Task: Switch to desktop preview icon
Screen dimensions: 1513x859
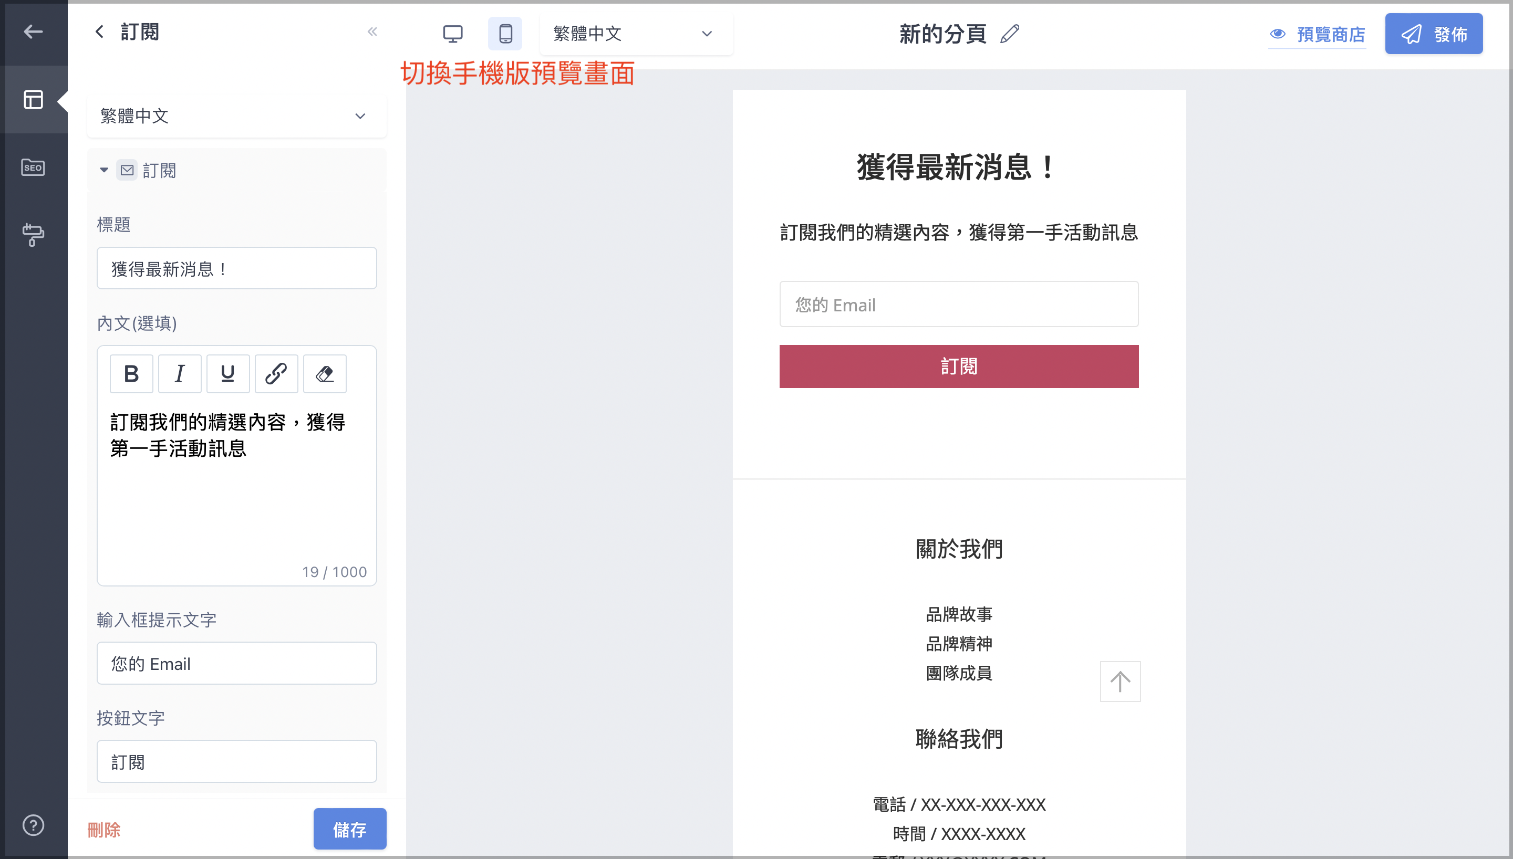Action: pyautogui.click(x=453, y=34)
